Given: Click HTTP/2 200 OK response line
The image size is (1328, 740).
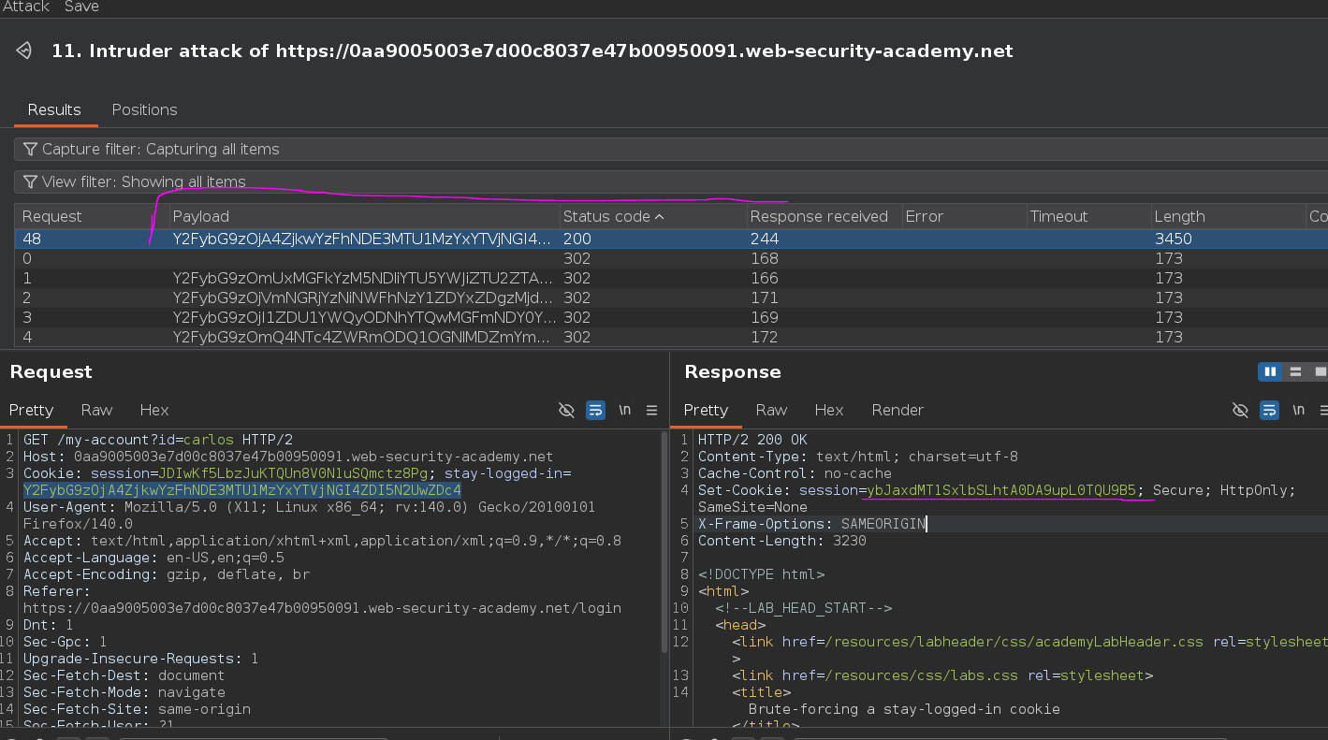Looking at the screenshot, I should click(x=752, y=440).
